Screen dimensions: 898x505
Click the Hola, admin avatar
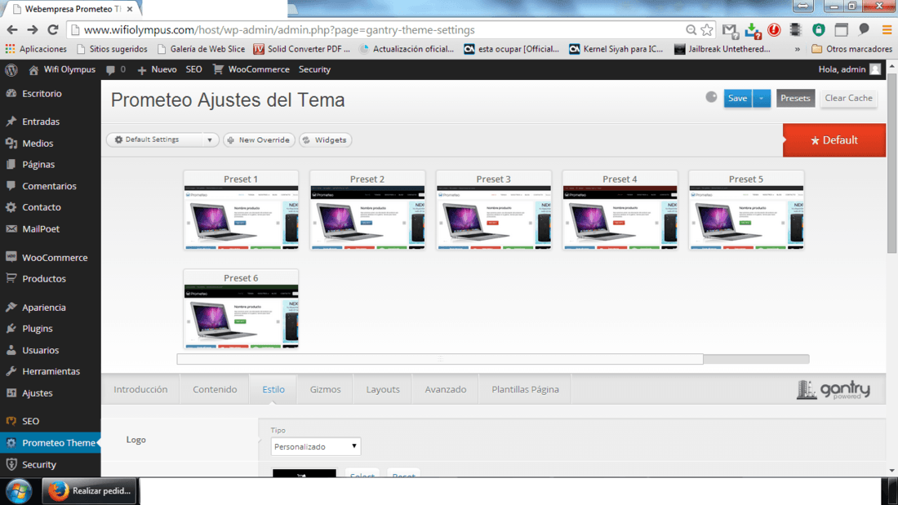point(875,69)
